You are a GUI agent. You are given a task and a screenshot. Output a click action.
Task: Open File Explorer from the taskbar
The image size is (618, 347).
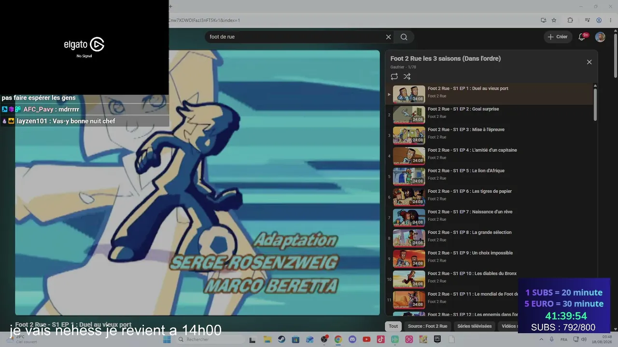267,340
